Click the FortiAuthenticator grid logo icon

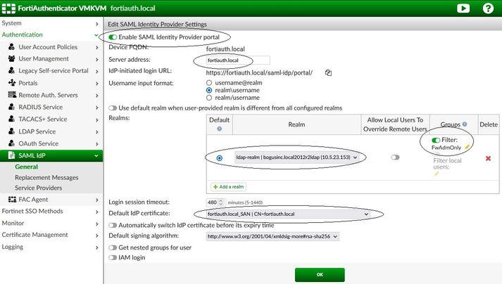[x=8, y=8]
